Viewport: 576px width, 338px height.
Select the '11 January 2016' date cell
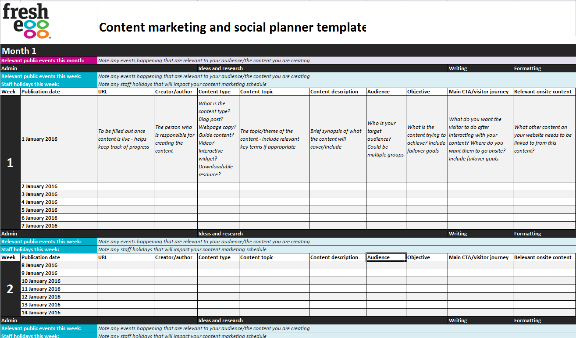(x=59, y=289)
